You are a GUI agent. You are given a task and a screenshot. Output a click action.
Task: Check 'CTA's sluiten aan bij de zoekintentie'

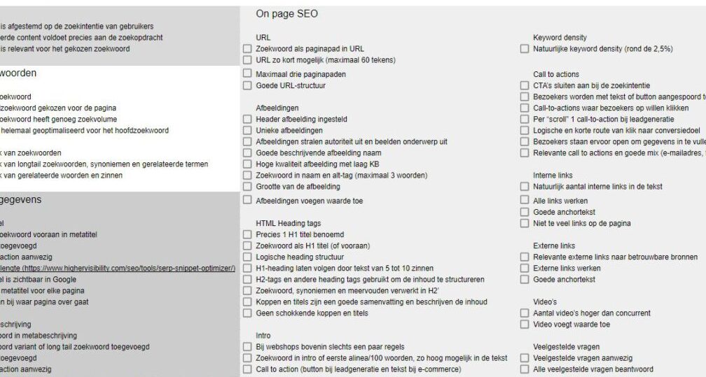point(525,85)
